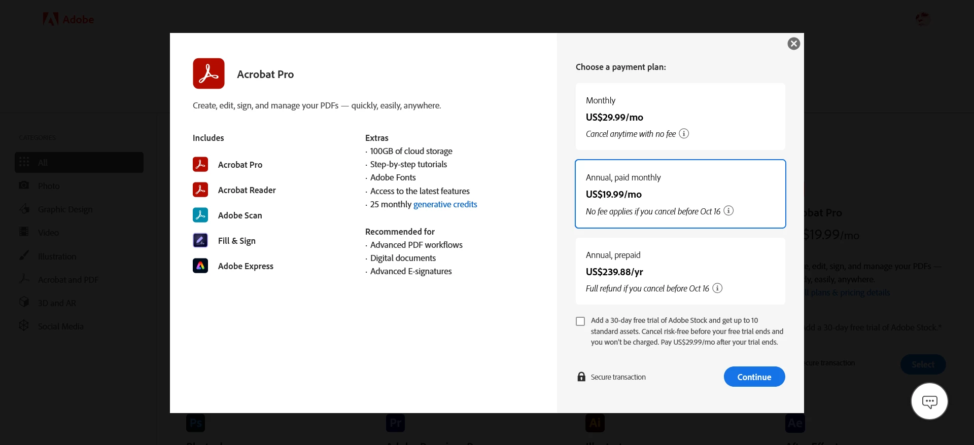The width and height of the screenshot is (974, 445).
Task: Open the user profile avatar
Action: click(923, 19)
